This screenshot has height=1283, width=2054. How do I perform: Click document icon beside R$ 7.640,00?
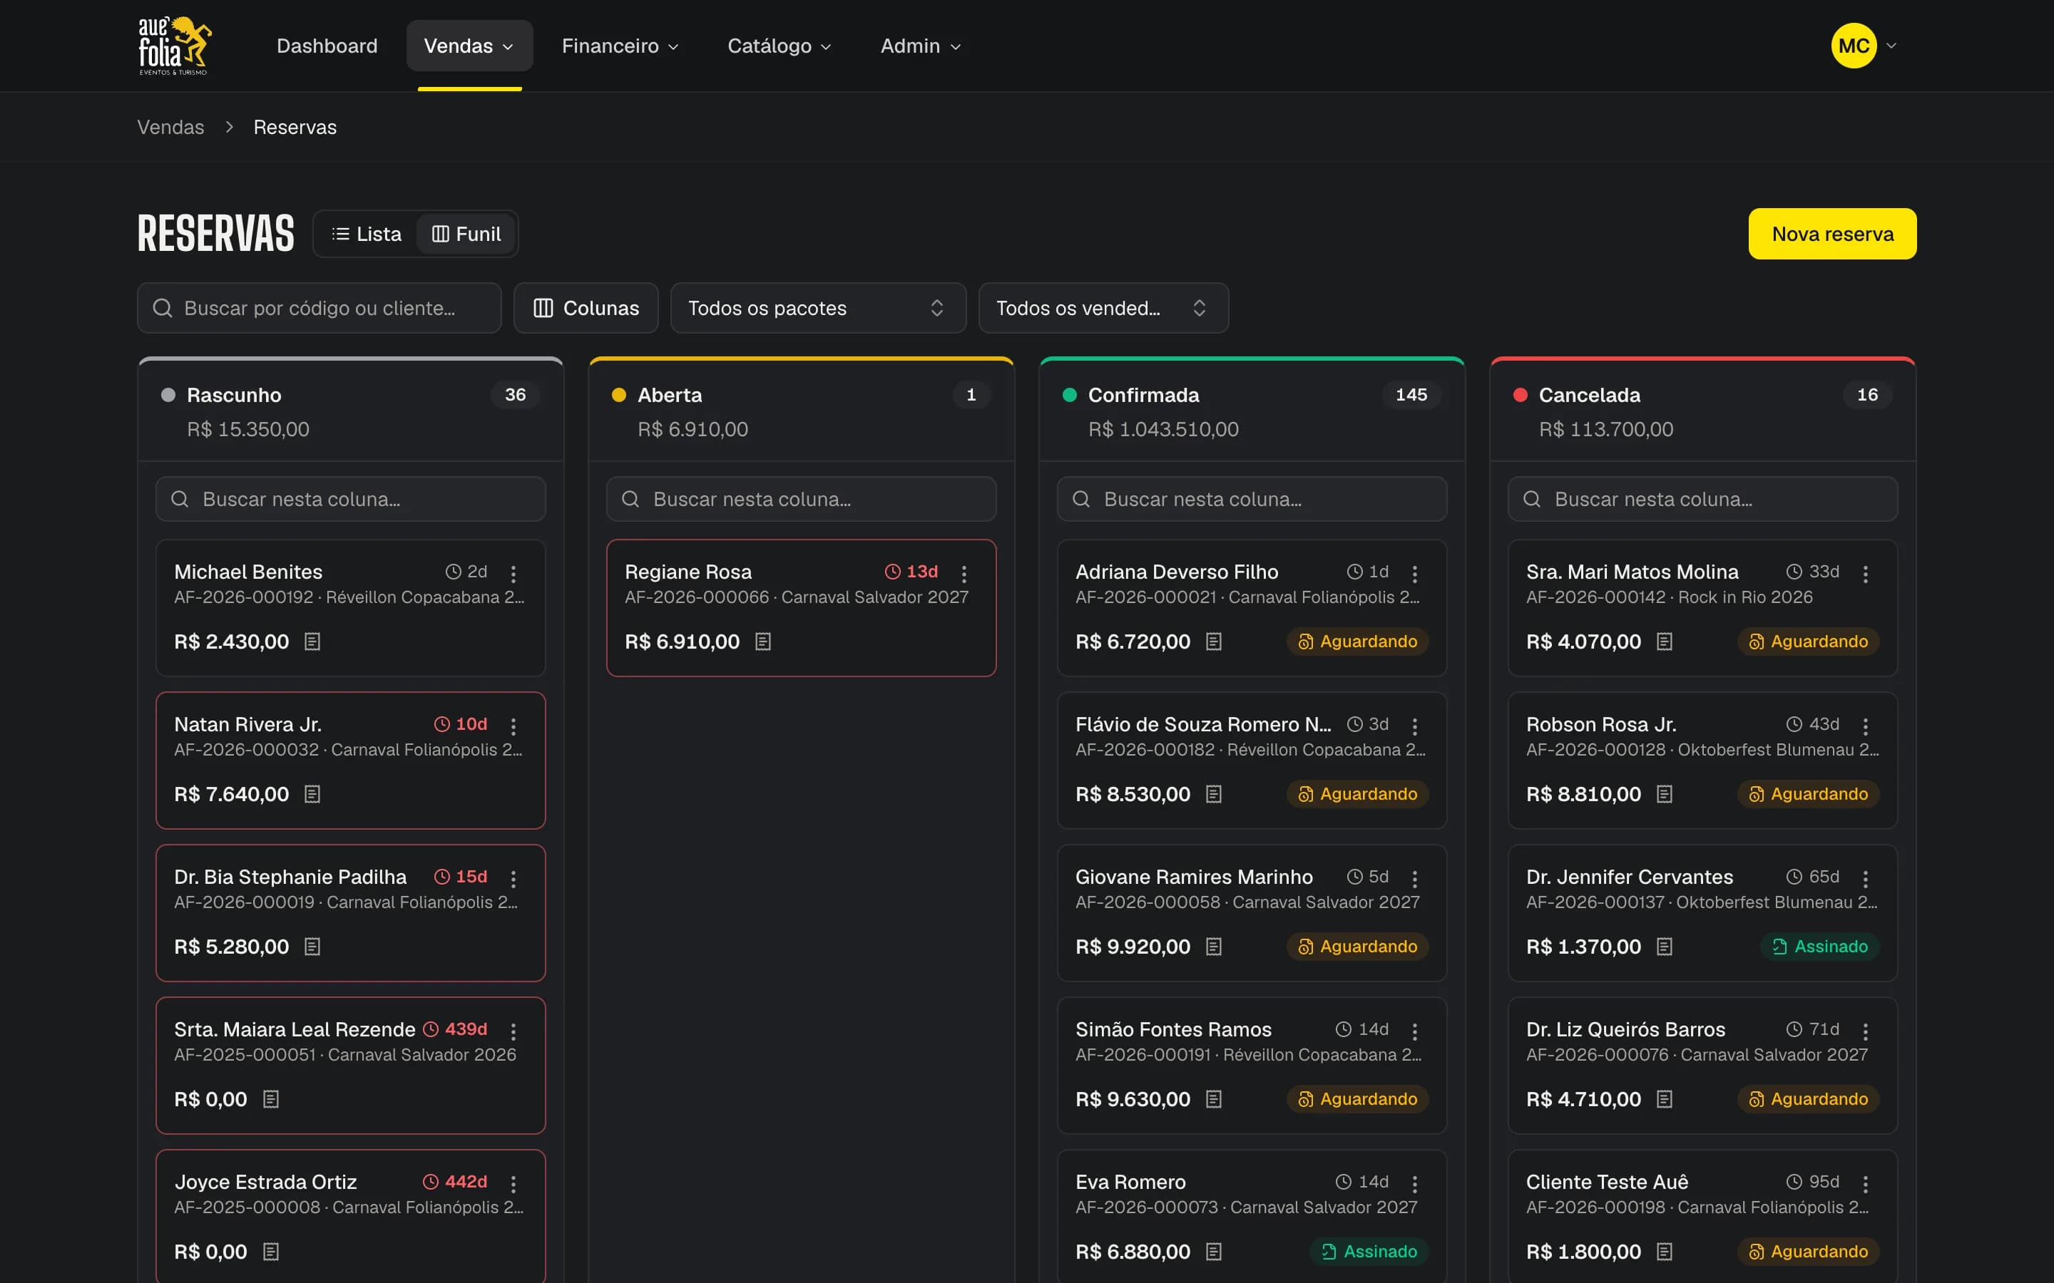coord(312,794)
